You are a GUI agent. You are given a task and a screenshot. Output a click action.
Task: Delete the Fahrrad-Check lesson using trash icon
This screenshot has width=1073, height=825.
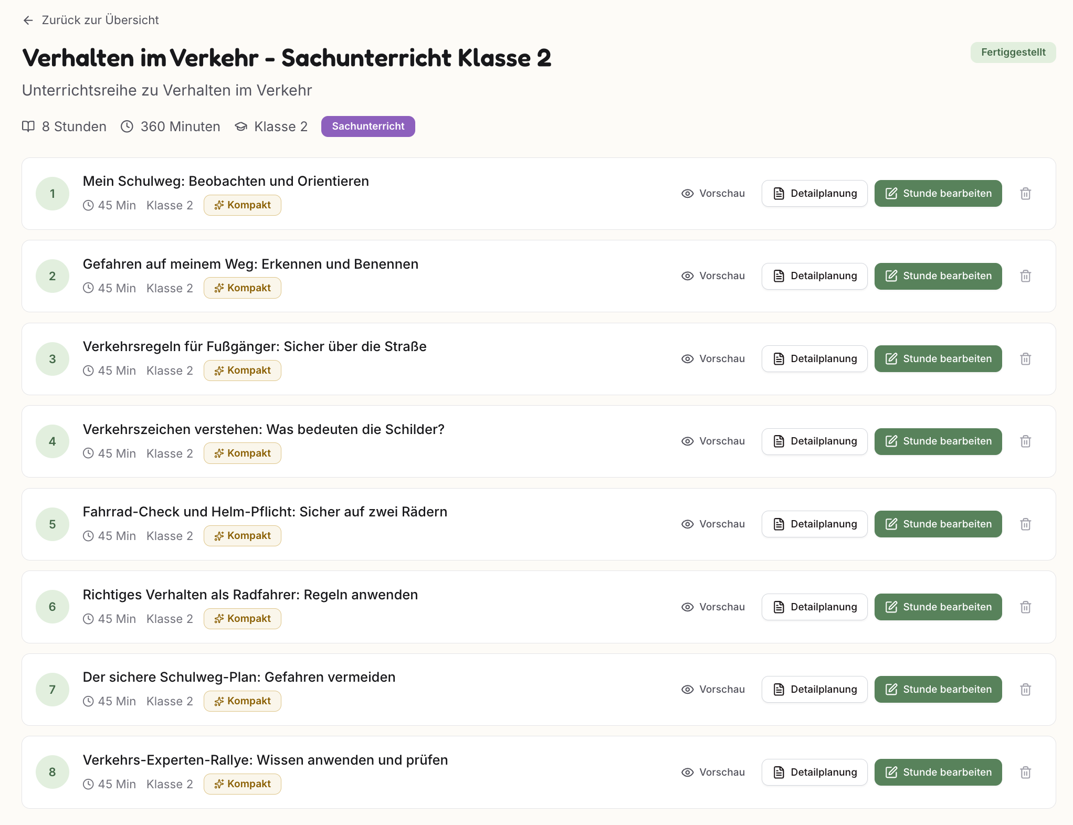tap(1025, 524)
